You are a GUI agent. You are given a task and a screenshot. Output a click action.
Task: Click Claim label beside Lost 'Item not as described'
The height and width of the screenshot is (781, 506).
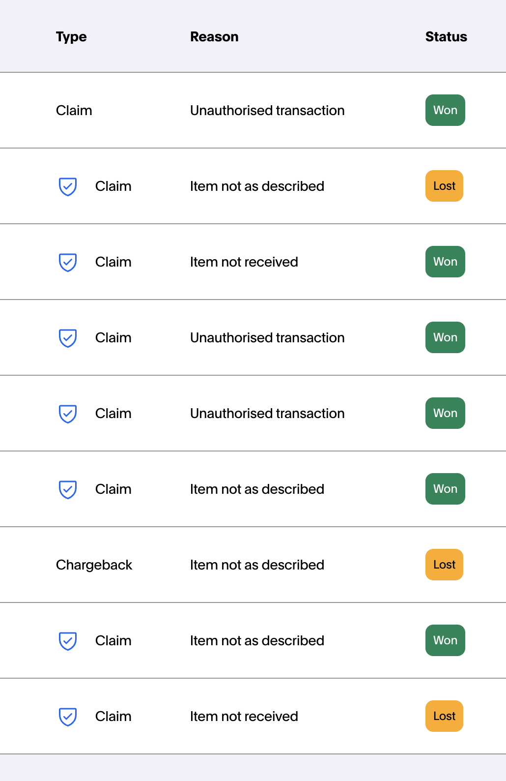[113, 186]
